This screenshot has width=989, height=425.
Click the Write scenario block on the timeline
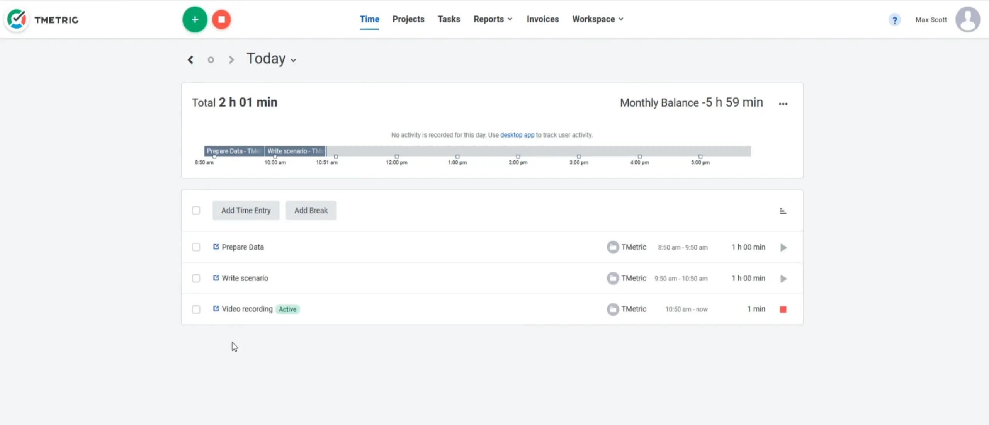pos(295,151)
